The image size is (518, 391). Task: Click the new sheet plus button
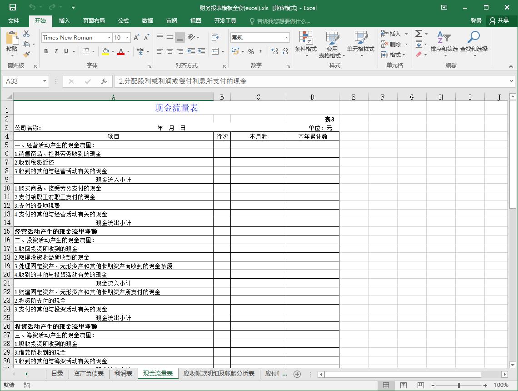pyautogui.click(x=298, y=374)
